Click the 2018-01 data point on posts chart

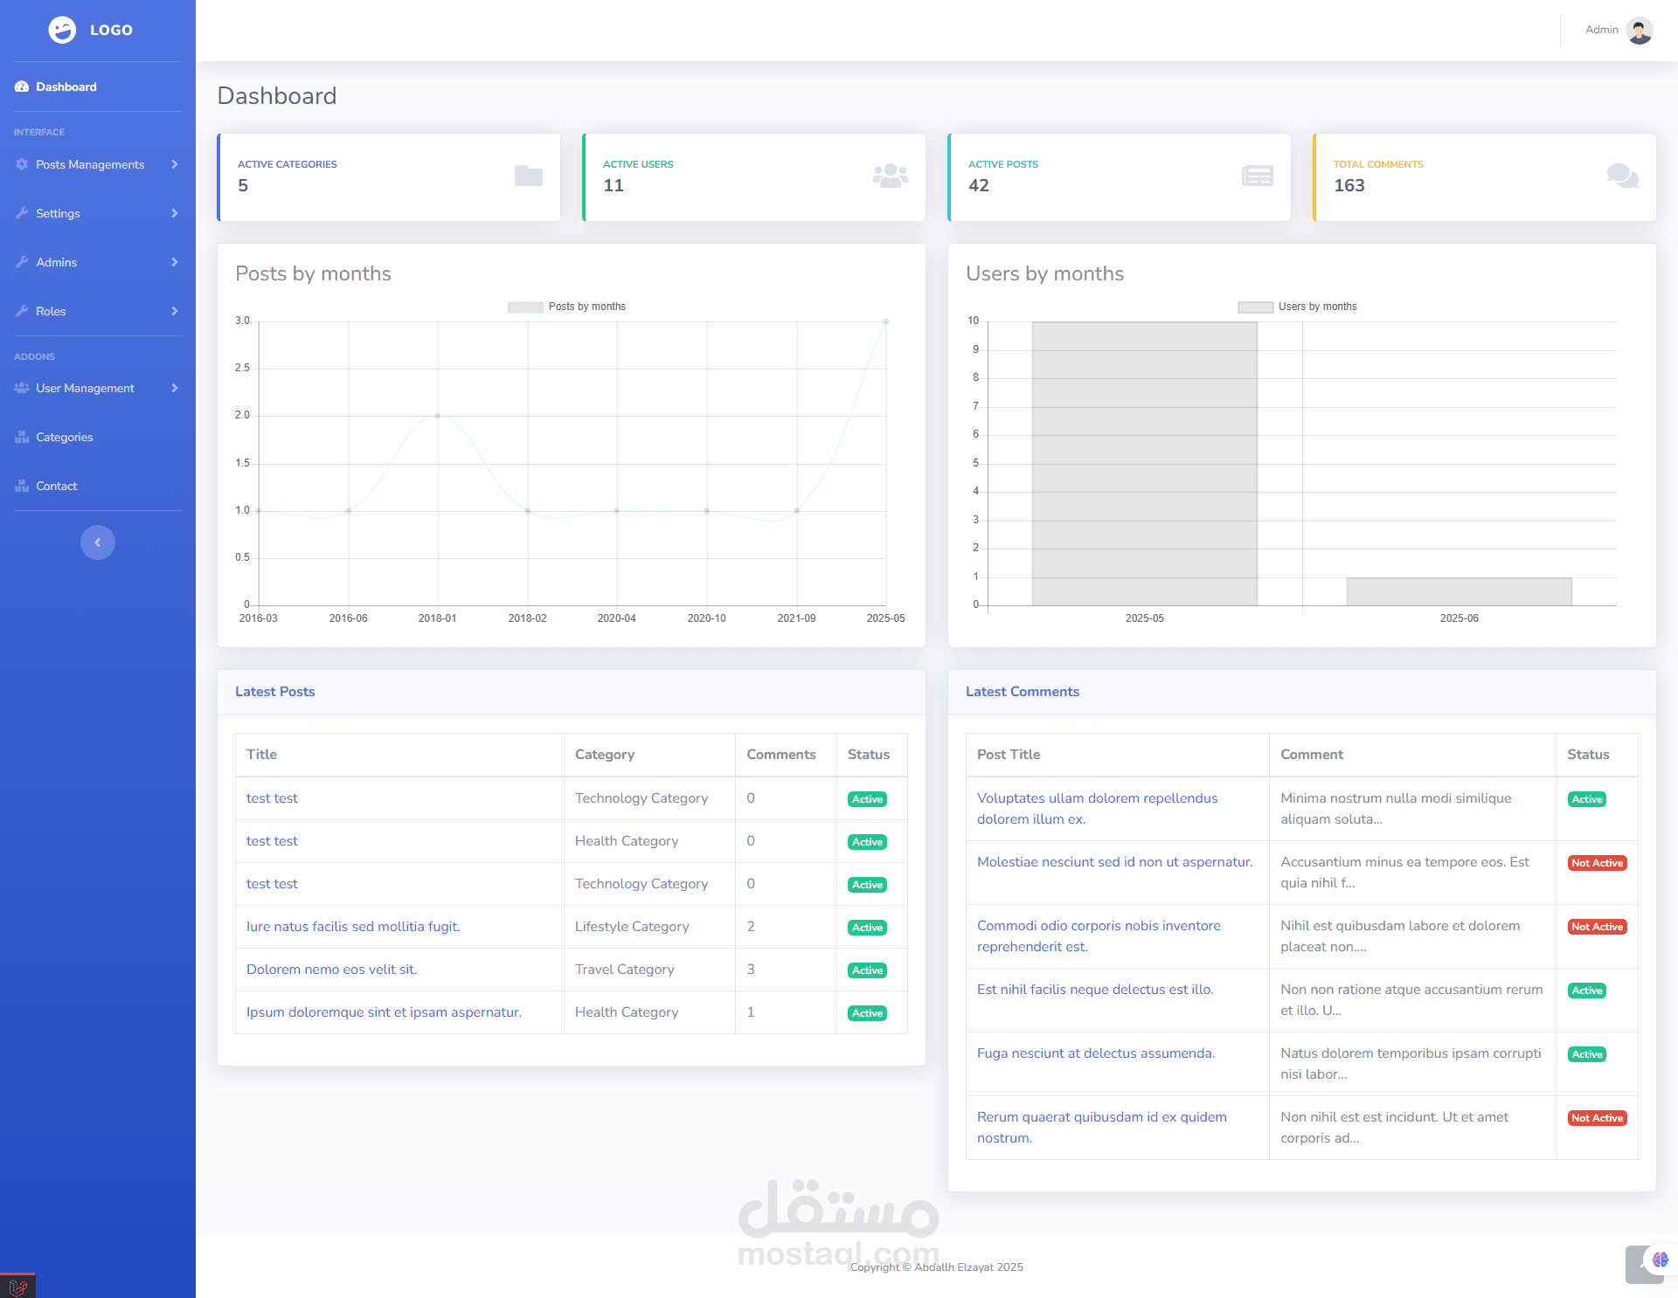tap(438, 416)
